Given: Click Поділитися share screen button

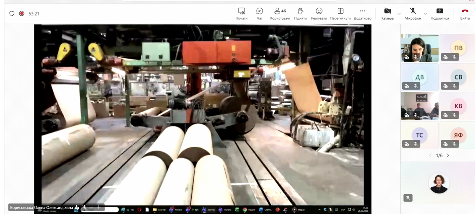Looking at the screenshot, I should pos(439,13).
